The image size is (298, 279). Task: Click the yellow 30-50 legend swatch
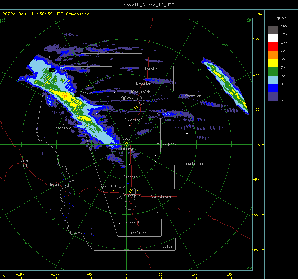[x=273, y=63]
